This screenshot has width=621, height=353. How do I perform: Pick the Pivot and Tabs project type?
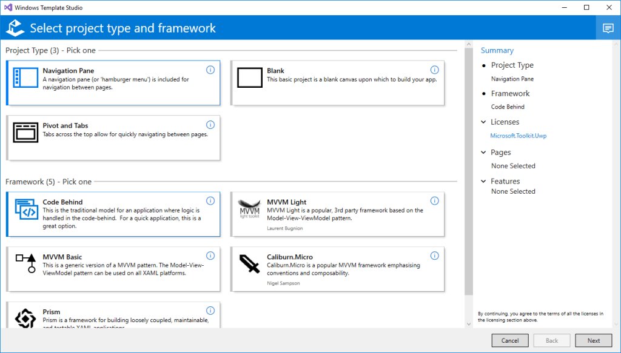(x=113, y=138)
